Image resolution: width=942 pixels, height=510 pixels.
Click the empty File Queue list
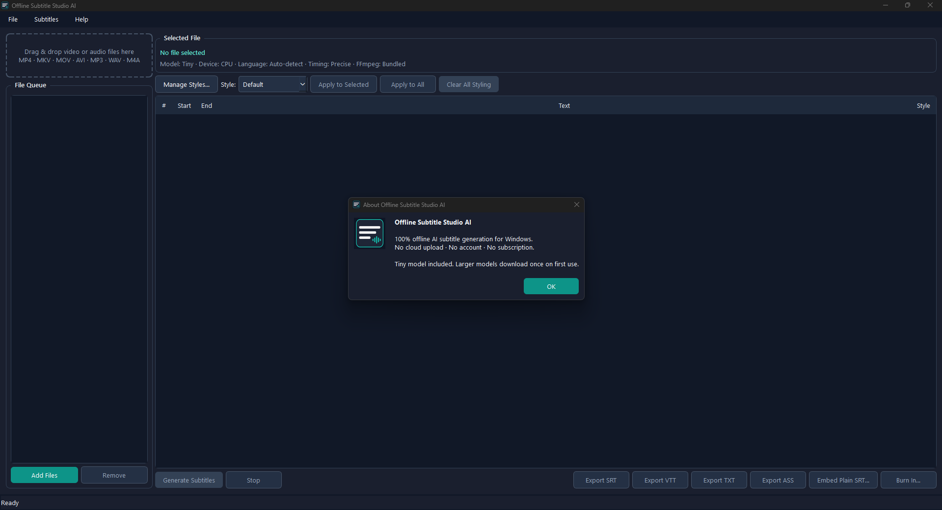[79, 279]
